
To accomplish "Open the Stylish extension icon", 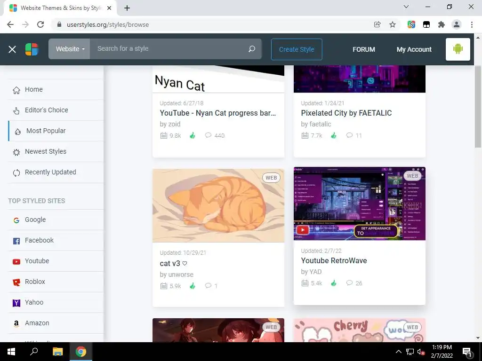I will point(411,24).
